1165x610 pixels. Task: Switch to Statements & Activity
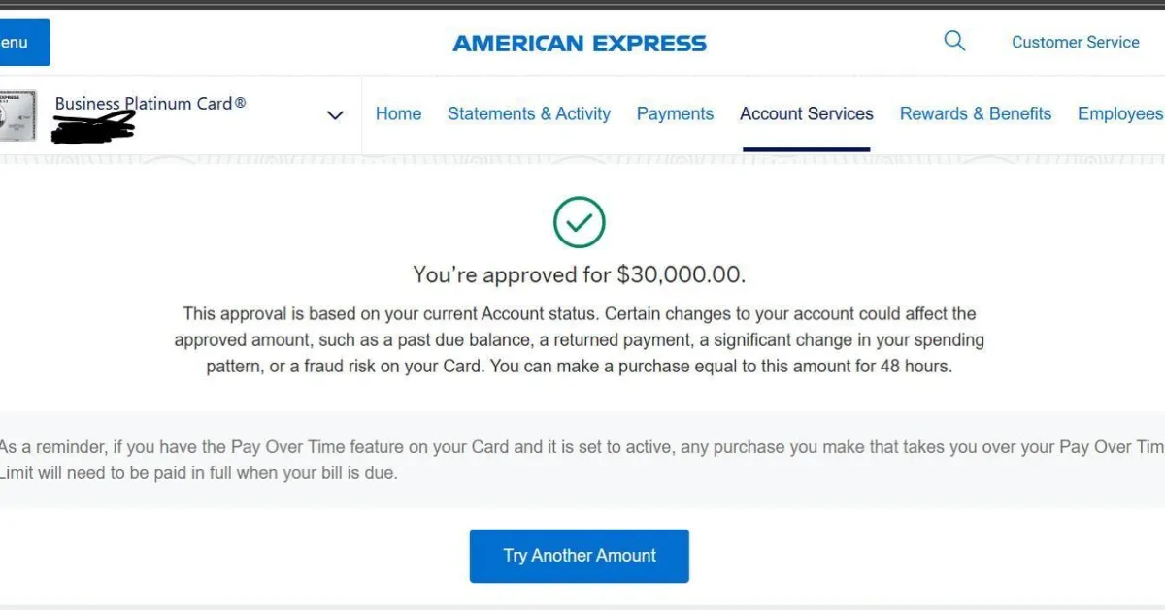(x=529, y=113)
